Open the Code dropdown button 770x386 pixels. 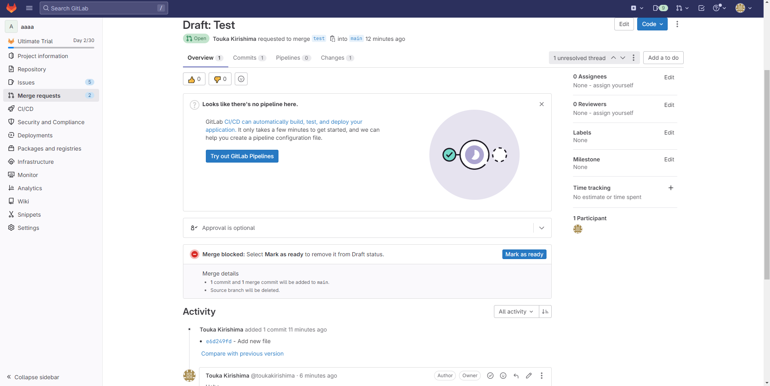[652, 24]
